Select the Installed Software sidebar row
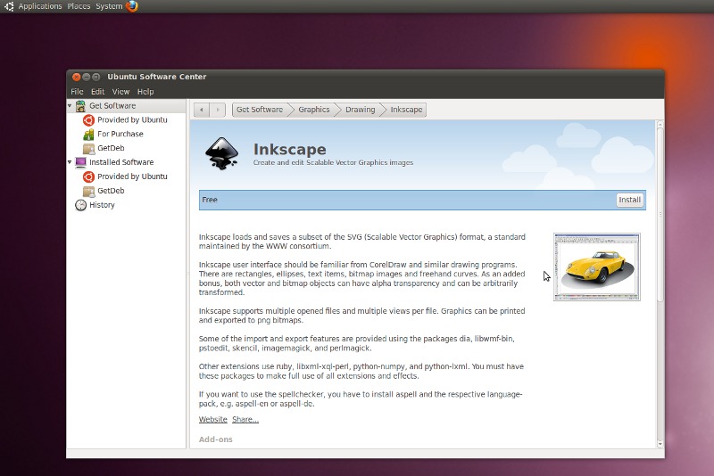 pos(126,162)
